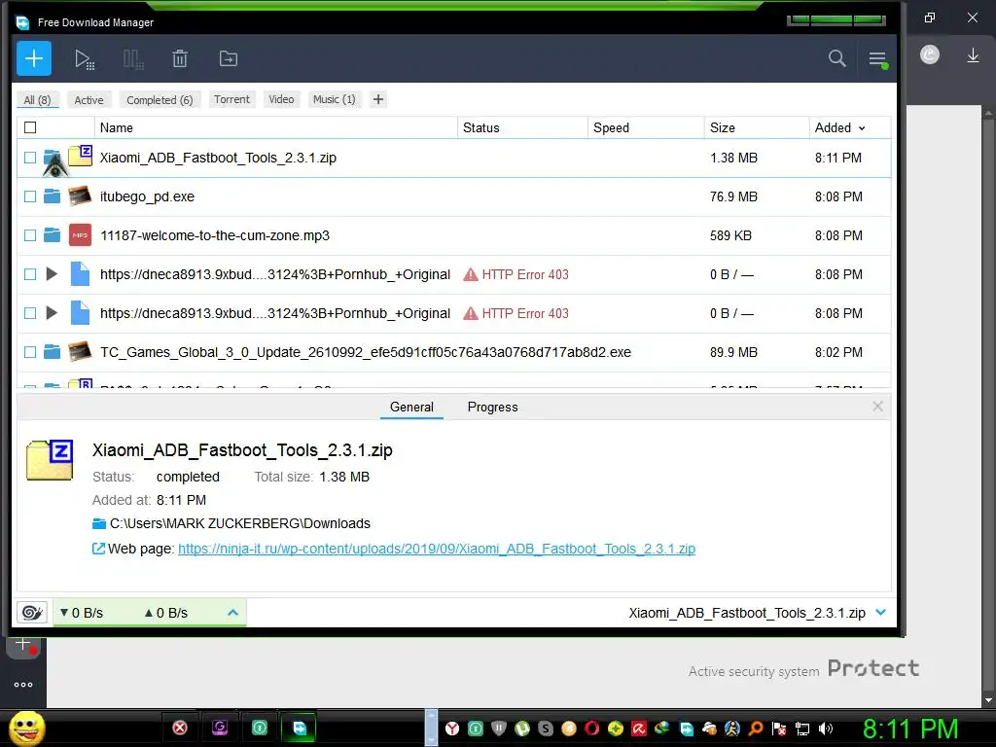Open the hamburger main menu

[878, 59]
